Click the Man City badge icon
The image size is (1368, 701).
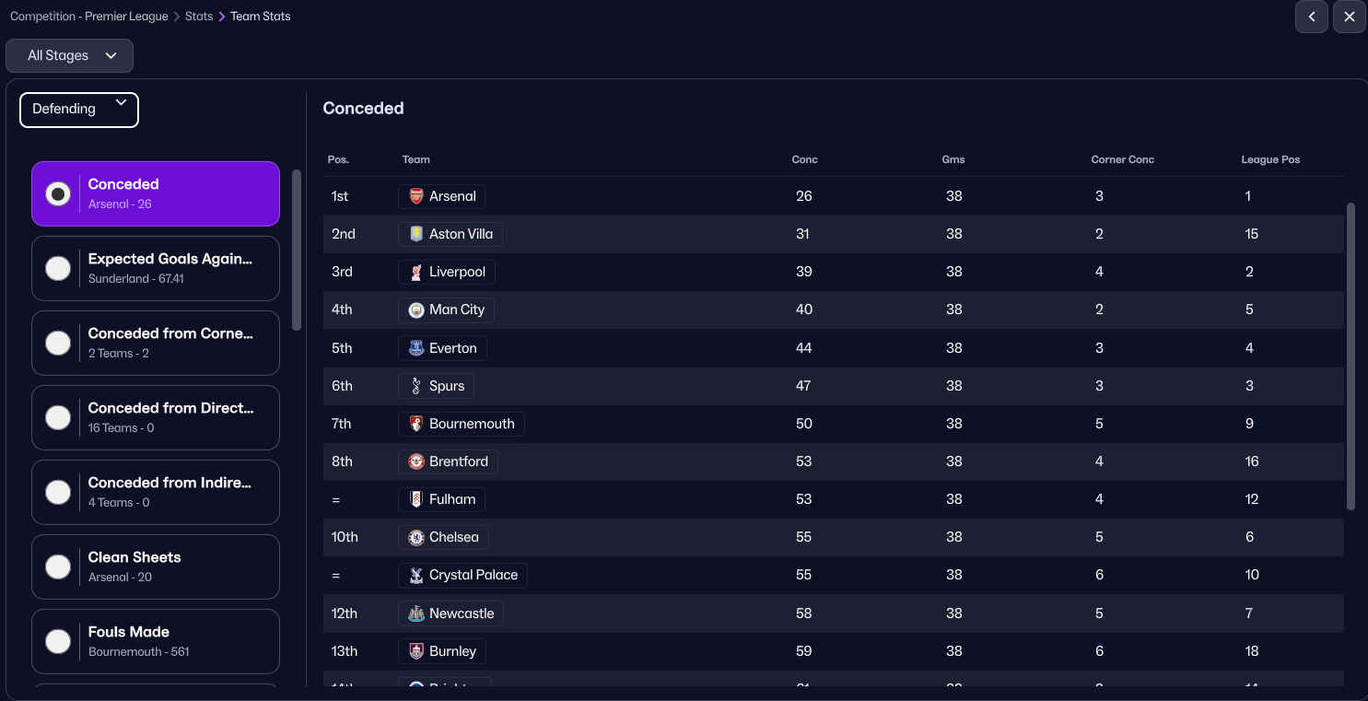tap(416, 310)
